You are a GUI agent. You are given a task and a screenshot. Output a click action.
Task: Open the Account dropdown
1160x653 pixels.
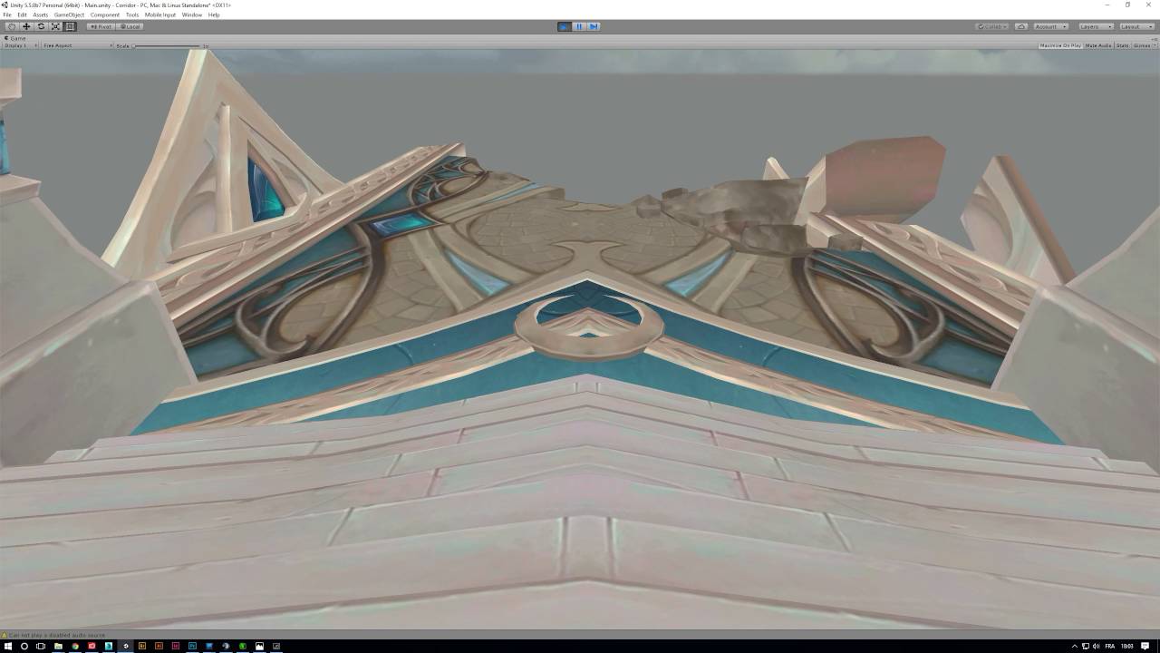pyautogui.click(x=1050, y=26)
